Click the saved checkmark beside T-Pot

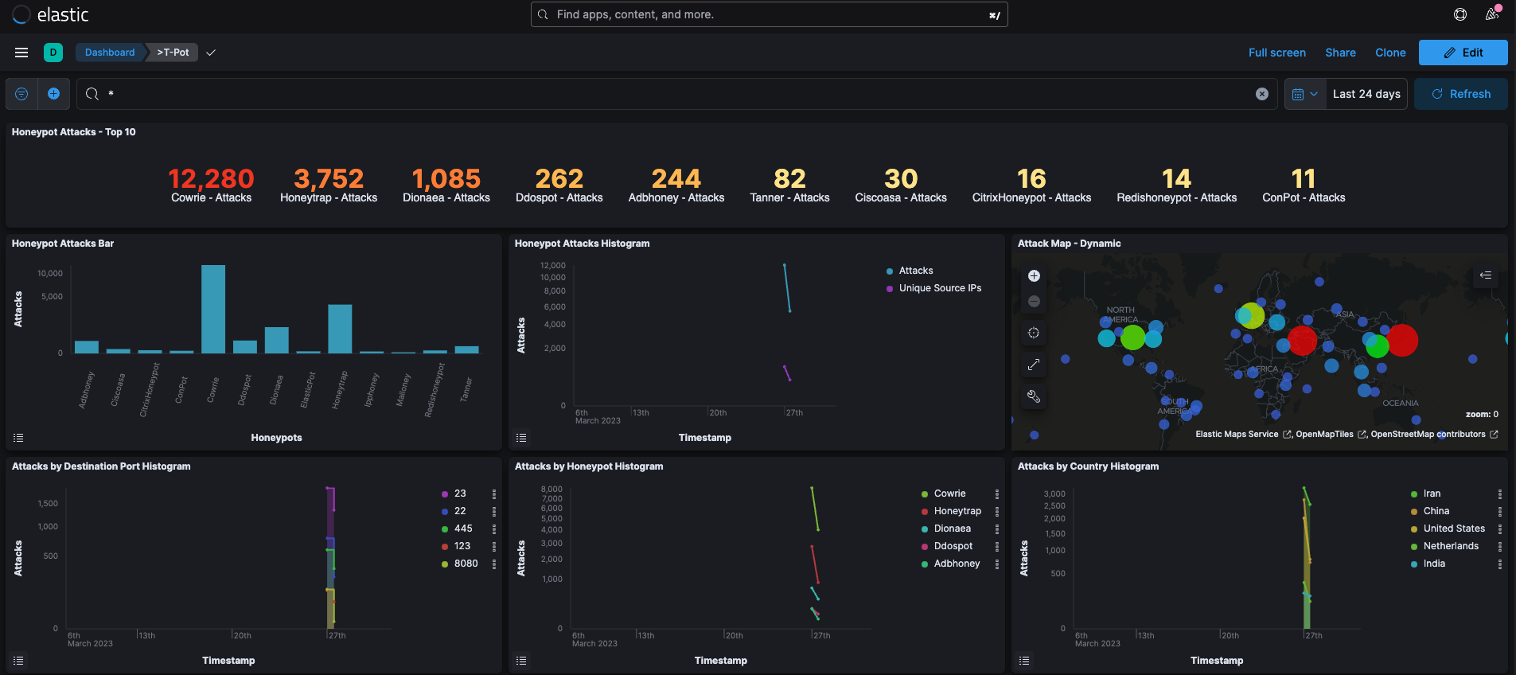211,53
